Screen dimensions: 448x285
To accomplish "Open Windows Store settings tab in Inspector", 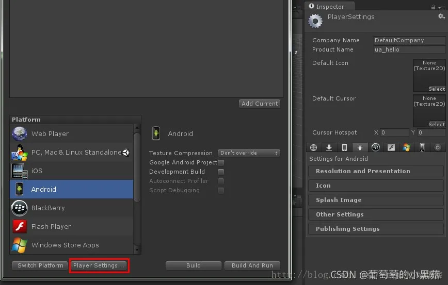I will pyautogui.click(x=407, y=147).
